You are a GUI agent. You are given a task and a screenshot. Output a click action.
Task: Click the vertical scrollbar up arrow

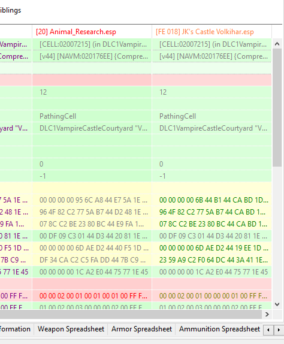277,44
